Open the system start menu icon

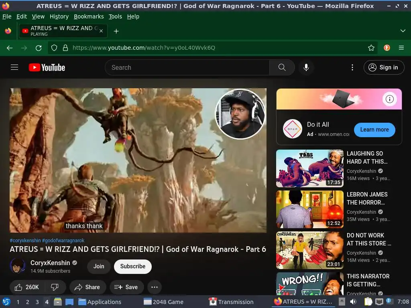pyautogui.click(x=6, y=302)
